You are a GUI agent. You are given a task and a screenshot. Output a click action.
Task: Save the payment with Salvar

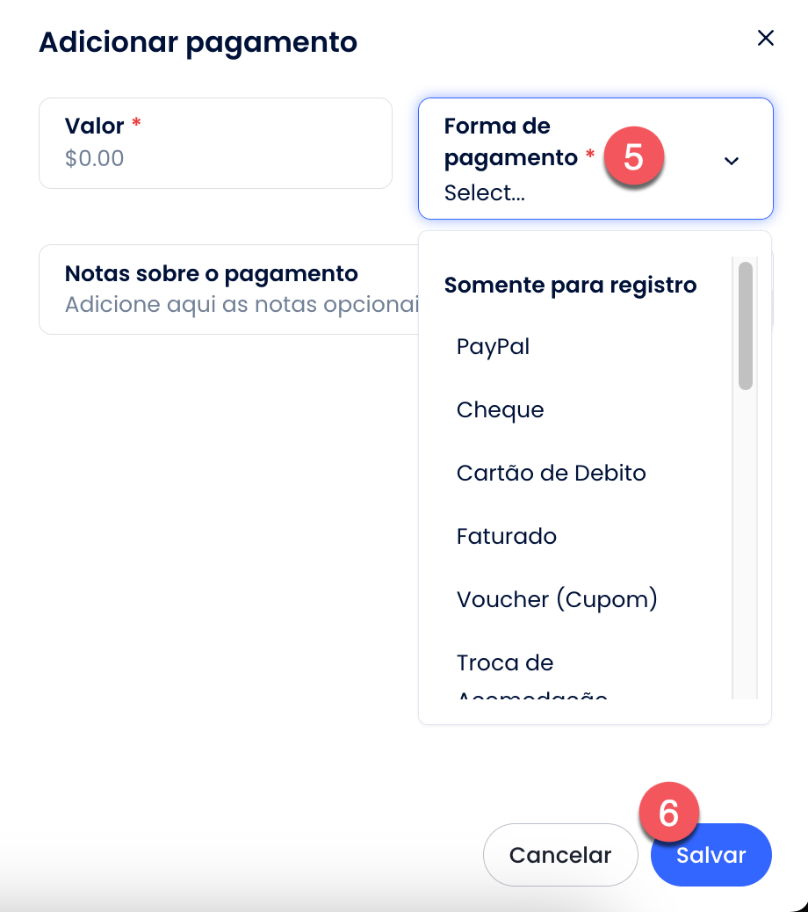click(711, 855)
